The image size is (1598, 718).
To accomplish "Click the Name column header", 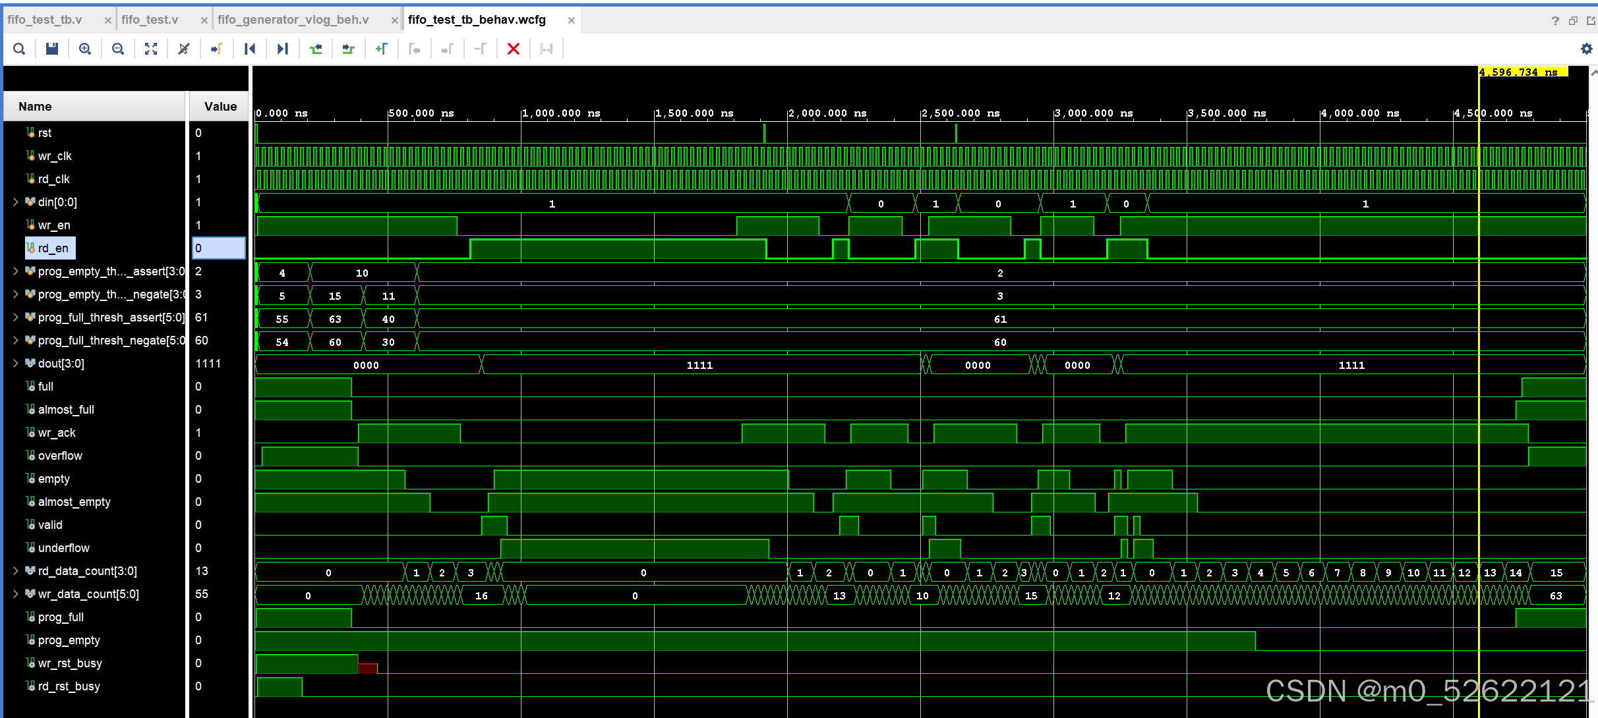I will point(36,107).
